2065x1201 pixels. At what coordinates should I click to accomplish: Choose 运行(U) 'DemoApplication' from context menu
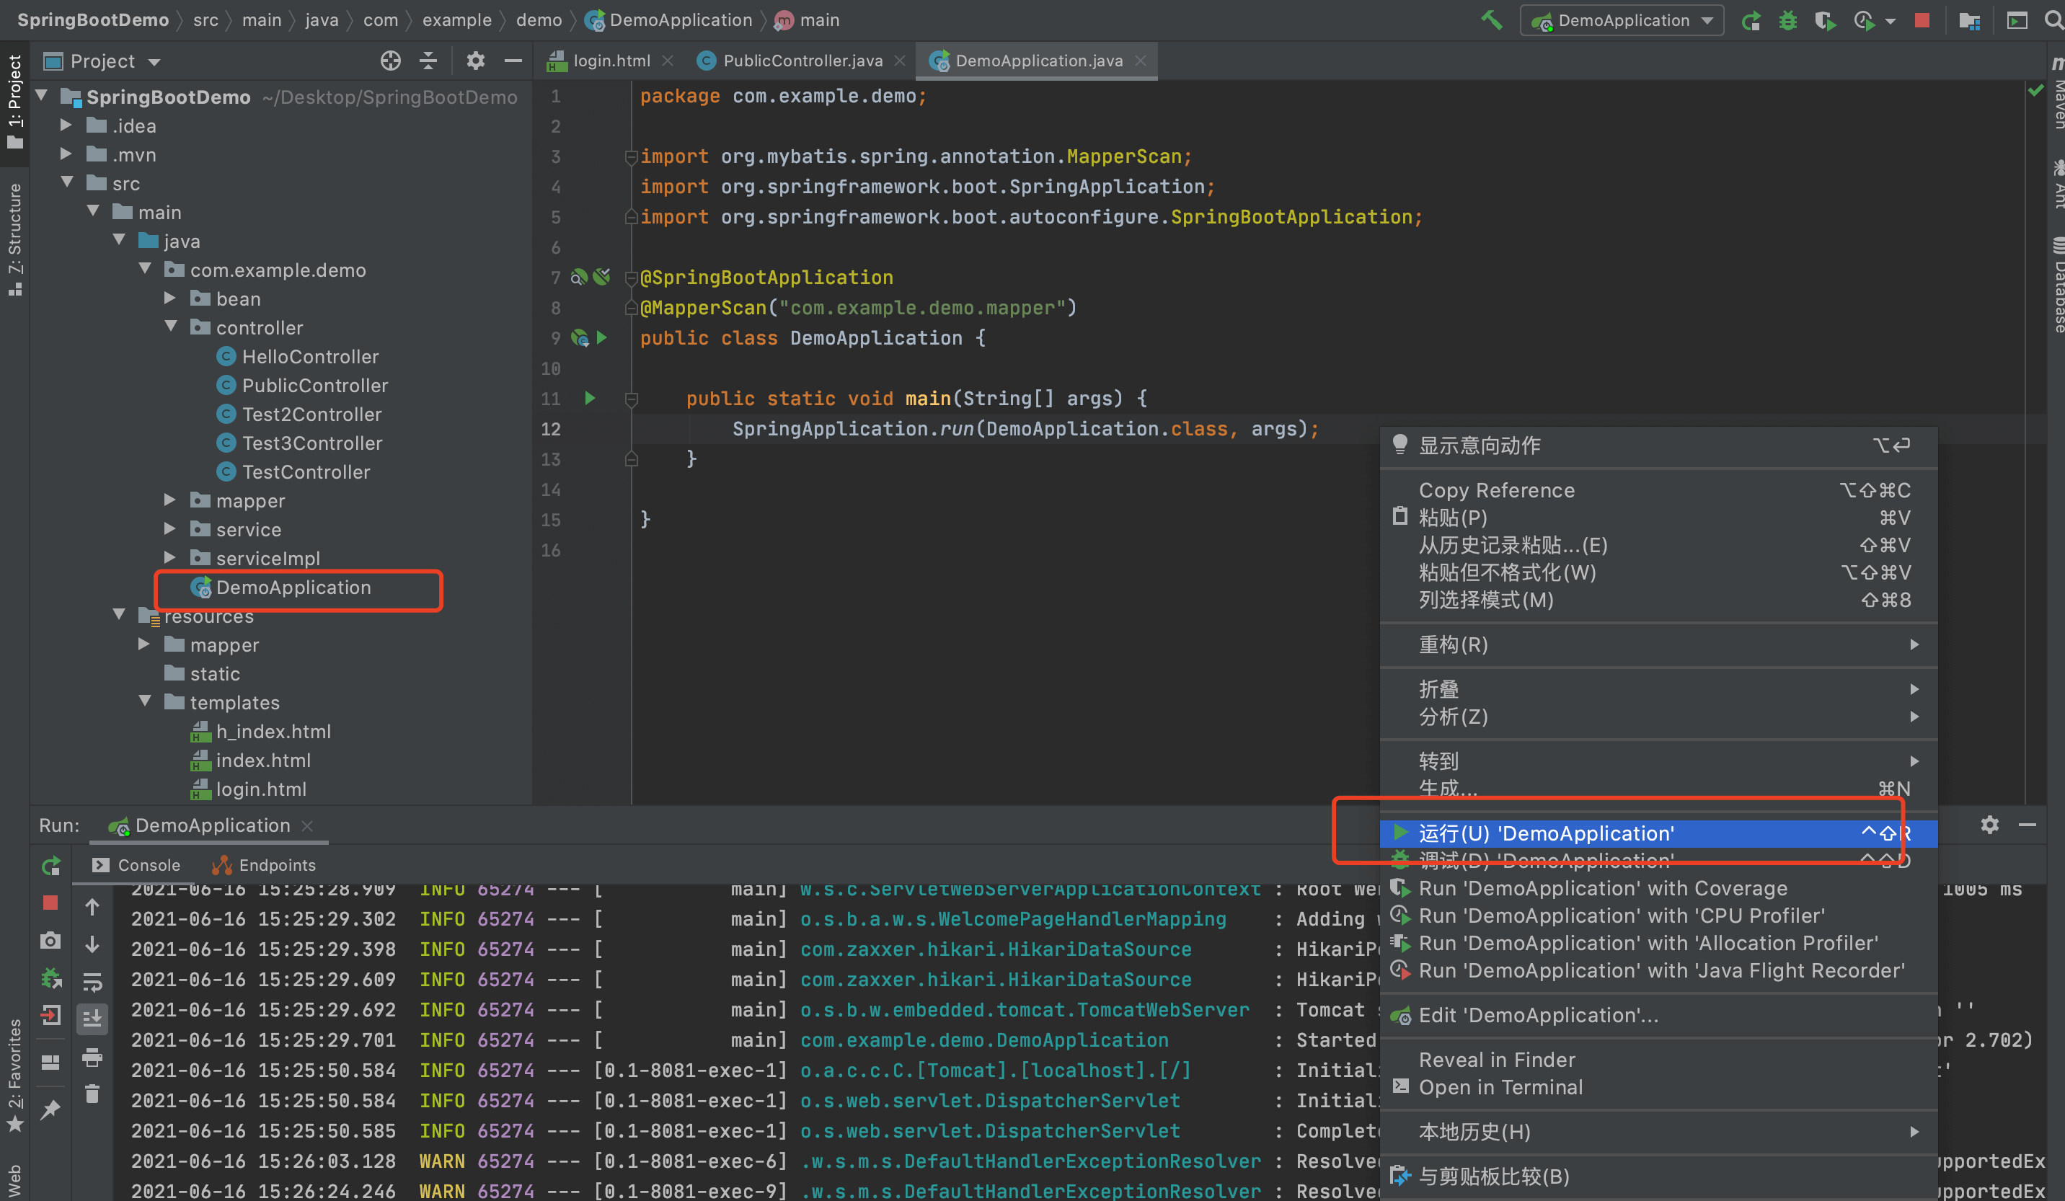click(1658, 833)
